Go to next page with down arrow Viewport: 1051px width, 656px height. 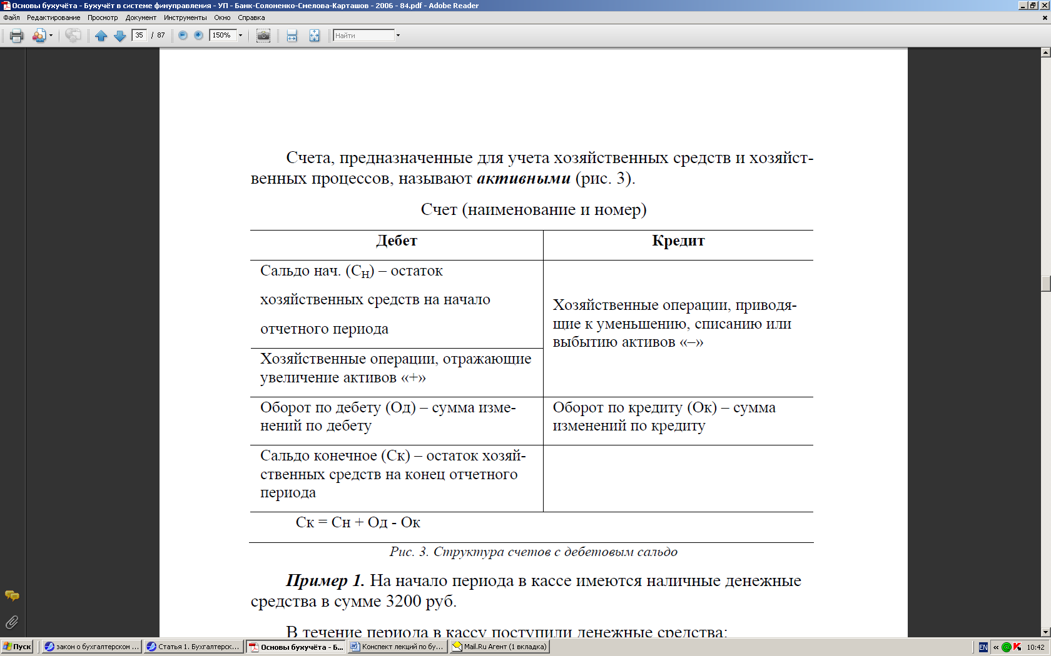coord(120,36)
